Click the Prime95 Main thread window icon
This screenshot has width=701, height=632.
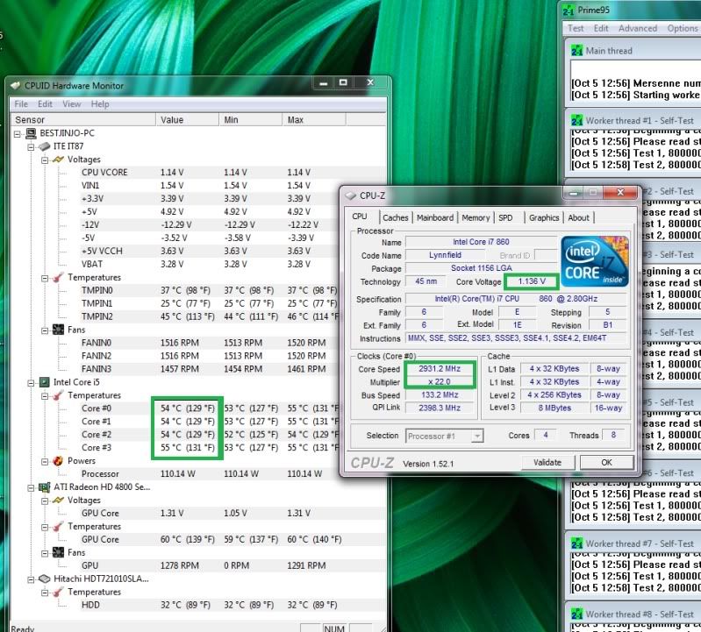click(576, 51)
